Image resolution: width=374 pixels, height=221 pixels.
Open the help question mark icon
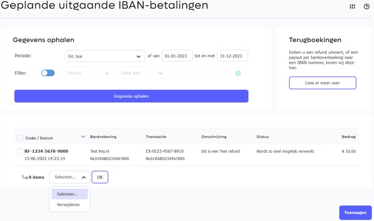(x=367, y=7)
